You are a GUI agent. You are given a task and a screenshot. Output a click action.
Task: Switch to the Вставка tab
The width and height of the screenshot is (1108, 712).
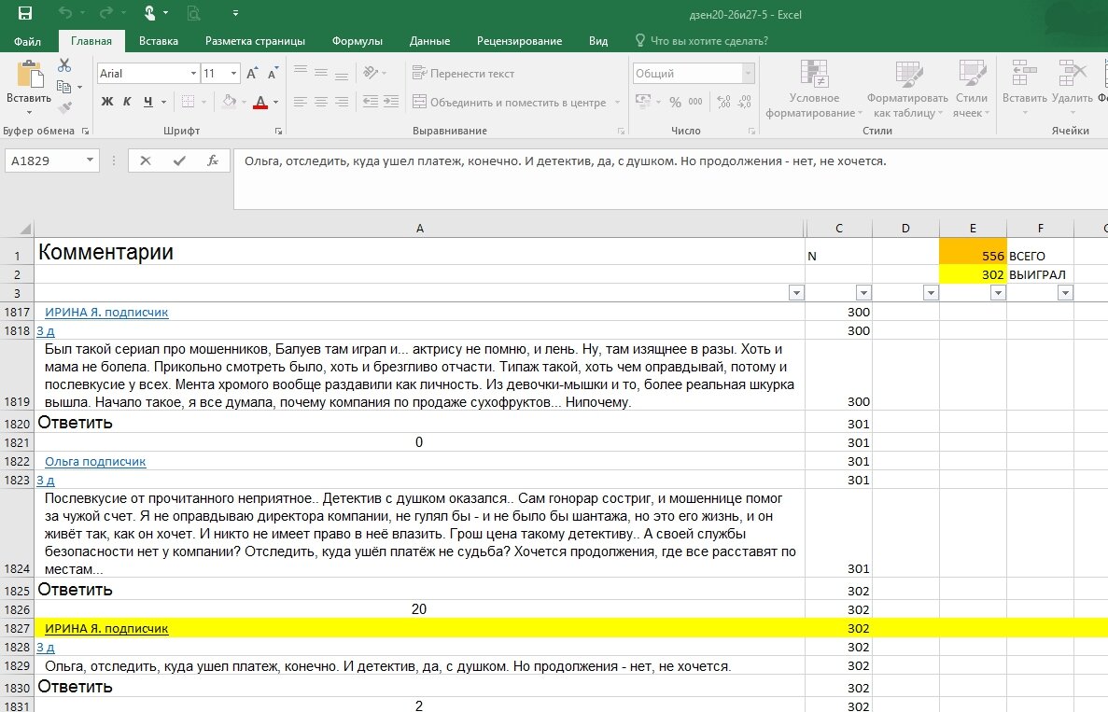pos(159,41)
